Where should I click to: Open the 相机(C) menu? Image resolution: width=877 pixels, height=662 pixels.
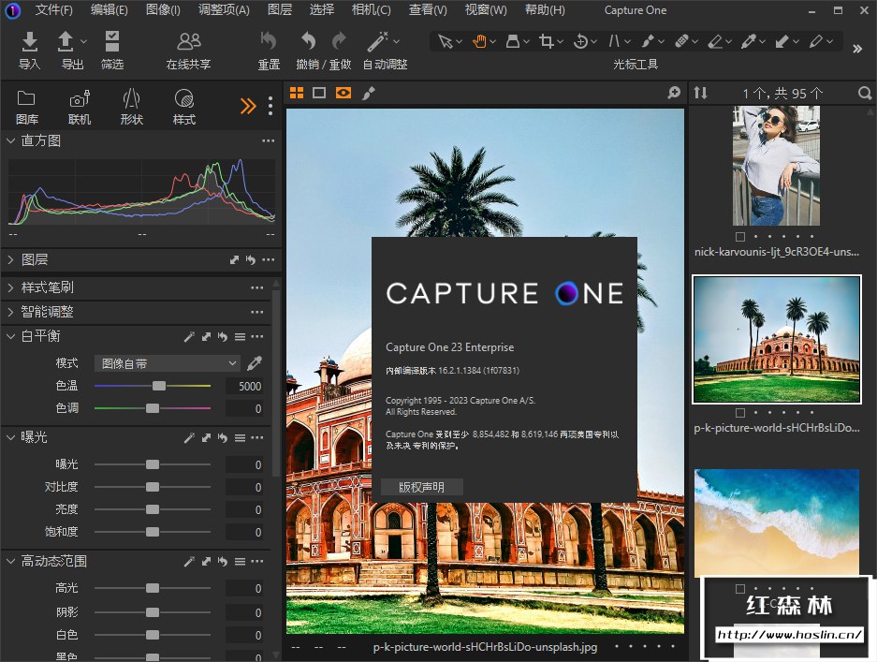point(371,10)
